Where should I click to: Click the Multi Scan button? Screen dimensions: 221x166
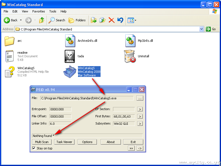click(42, 142)
